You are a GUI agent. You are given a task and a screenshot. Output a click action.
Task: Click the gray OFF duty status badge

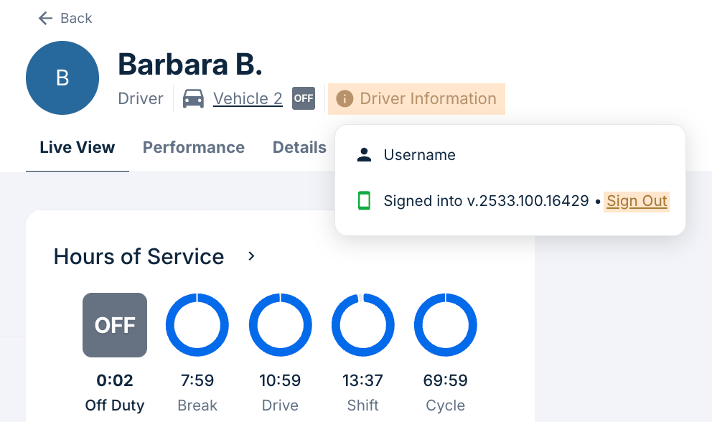pos(115,324)
